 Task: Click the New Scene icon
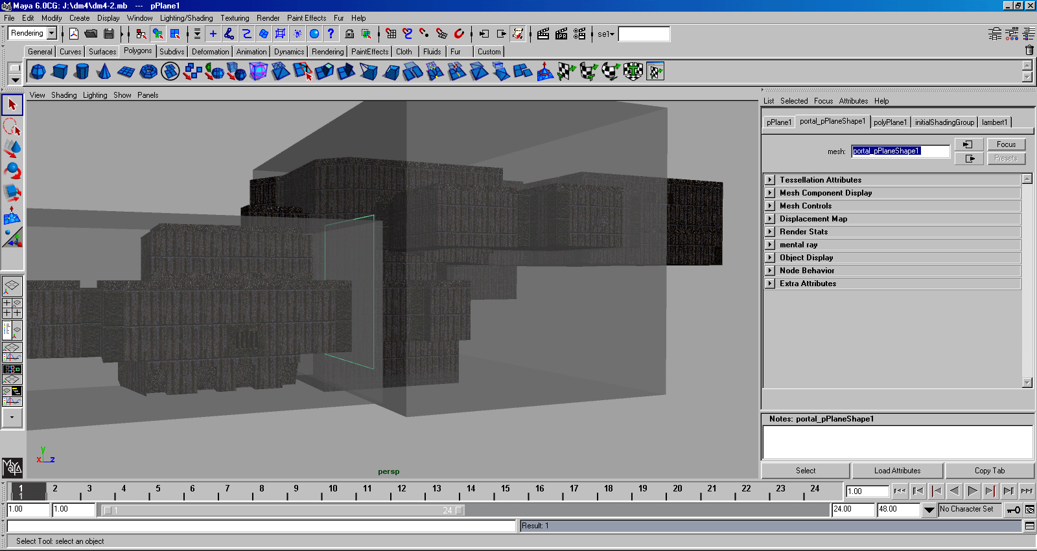74,34
